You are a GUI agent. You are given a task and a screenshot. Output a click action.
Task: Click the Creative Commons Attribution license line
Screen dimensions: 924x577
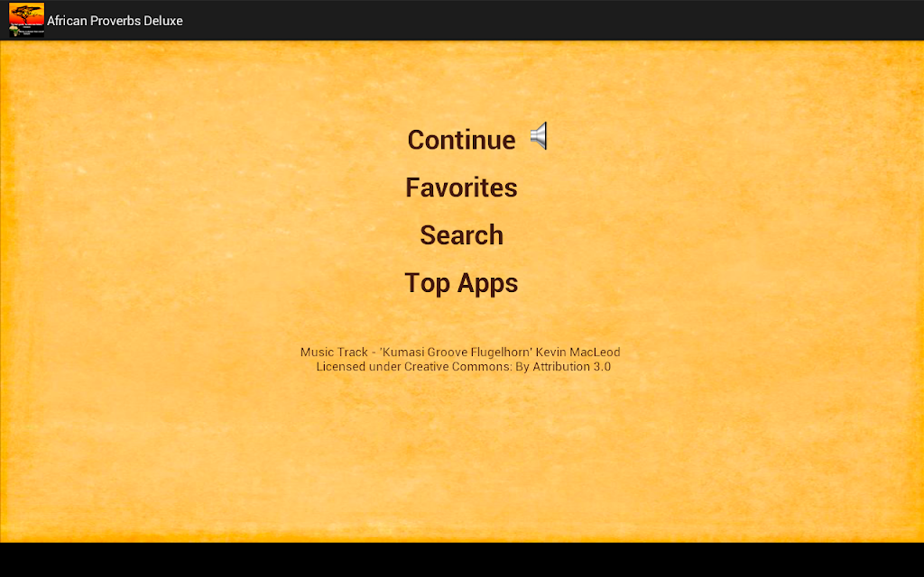coord(463,367)
